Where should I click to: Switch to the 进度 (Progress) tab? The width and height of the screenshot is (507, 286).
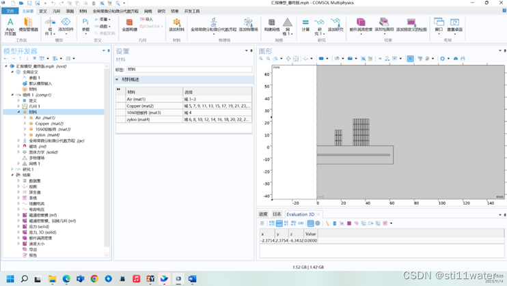[263, 214]
